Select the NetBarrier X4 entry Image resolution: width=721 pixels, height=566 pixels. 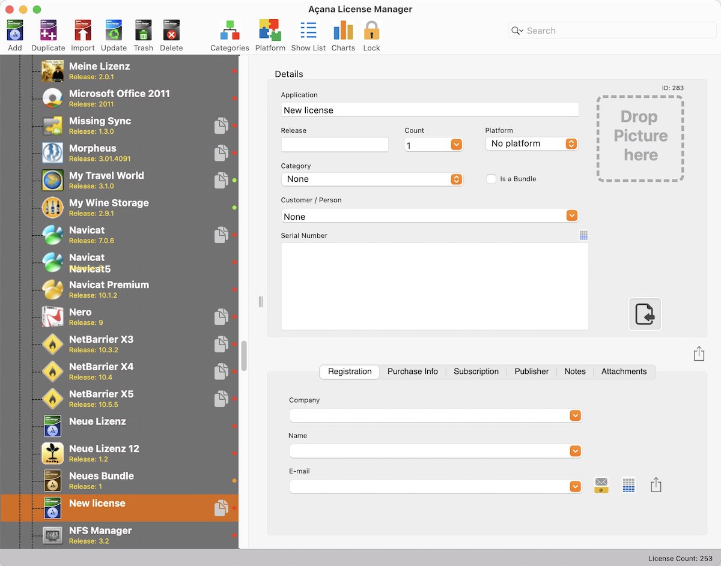click(x=119, y=371)
